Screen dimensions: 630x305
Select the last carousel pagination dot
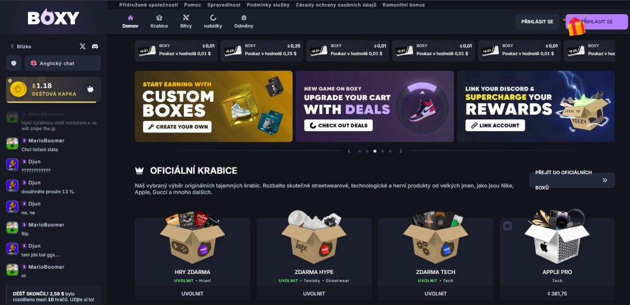pyautogui.click(x=390, y=151)
